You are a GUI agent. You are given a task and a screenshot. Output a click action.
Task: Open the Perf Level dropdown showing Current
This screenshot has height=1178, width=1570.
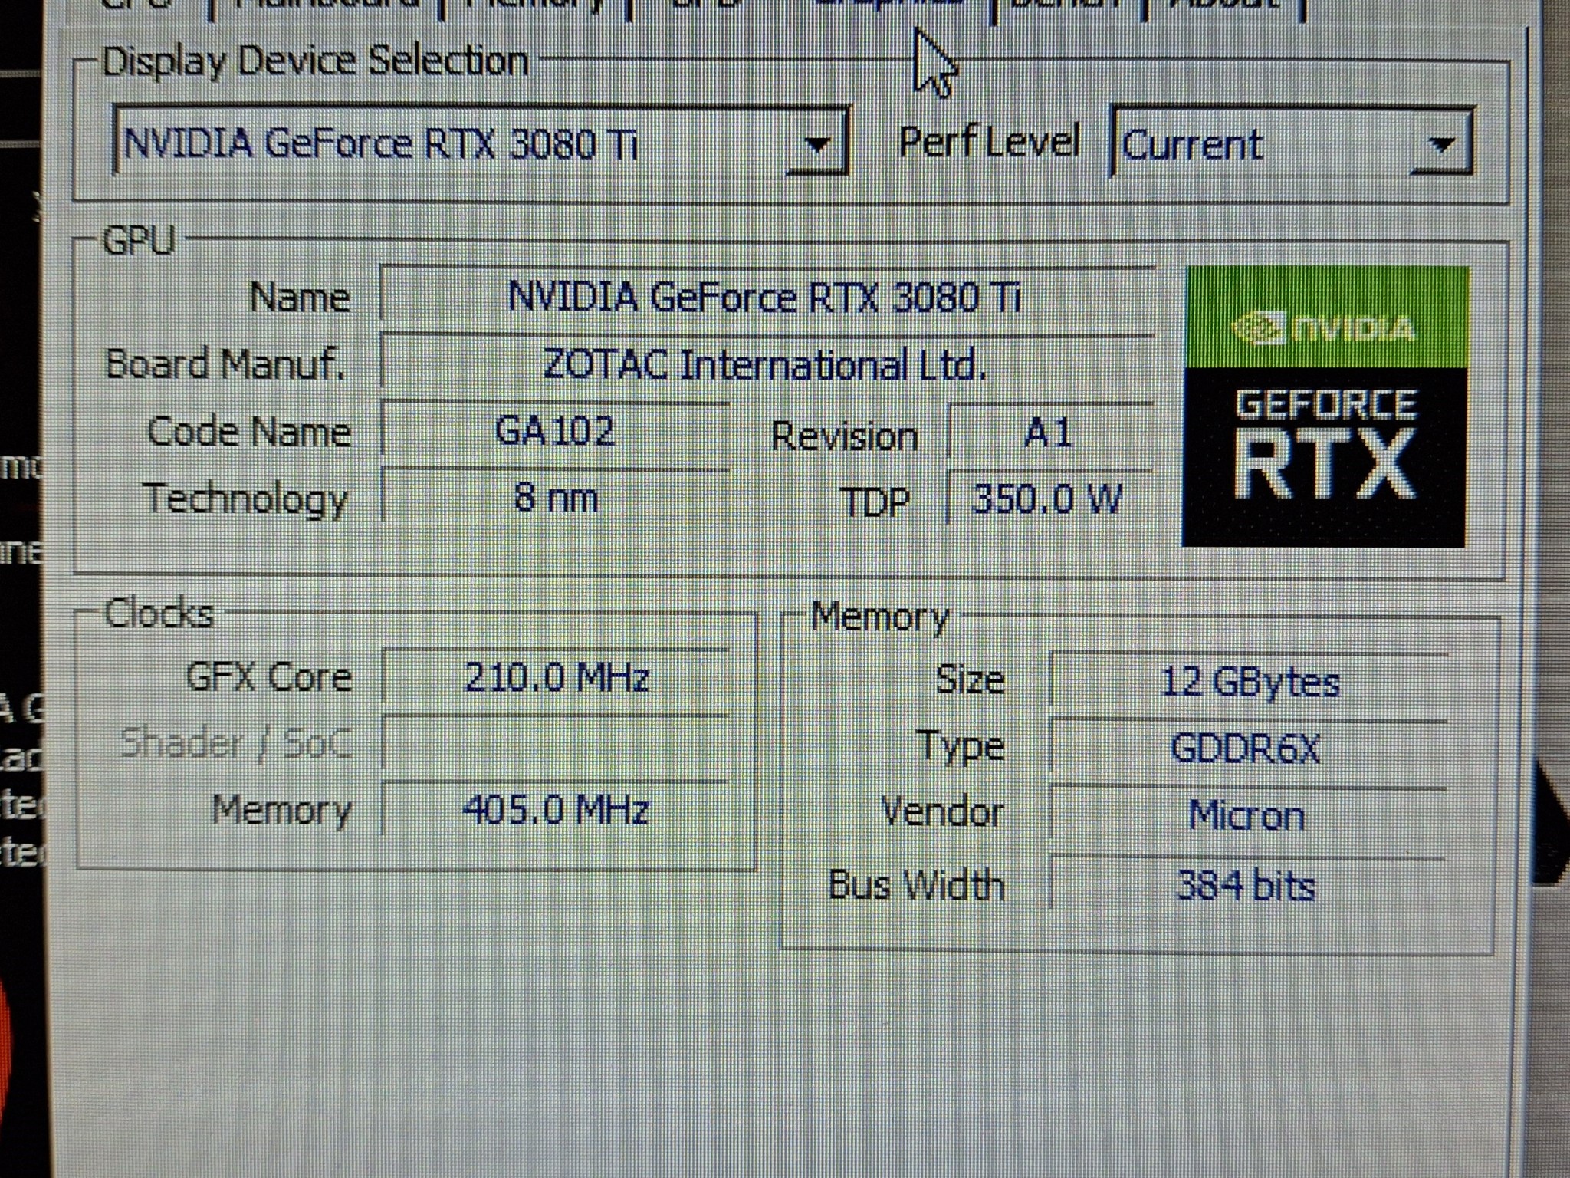point(1292,143)
